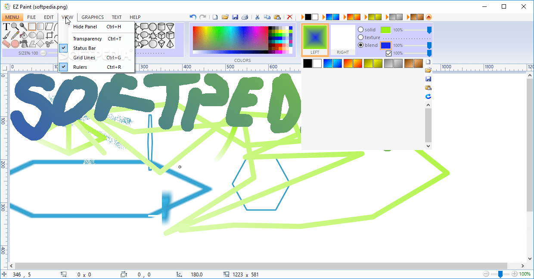Select the texture radio button
Image resolution: width=534 pixels, height=279 pixels.
point(360,37)
